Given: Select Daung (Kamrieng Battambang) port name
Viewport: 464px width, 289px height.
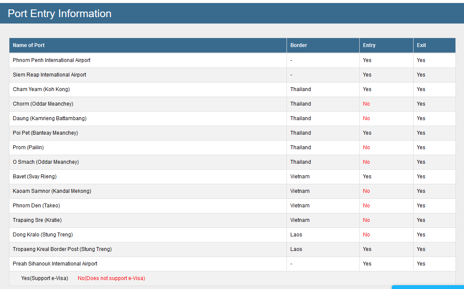Looking at the screenshot, I should coord(50,118).
